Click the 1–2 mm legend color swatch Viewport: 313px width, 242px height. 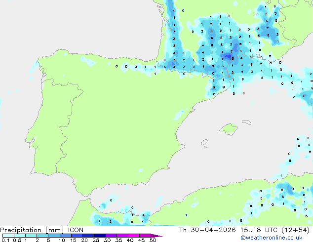tap(31, 236)
